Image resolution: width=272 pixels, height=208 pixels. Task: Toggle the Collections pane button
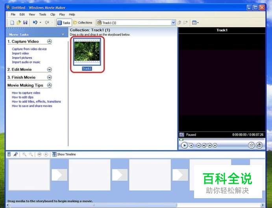click(83, 22)
